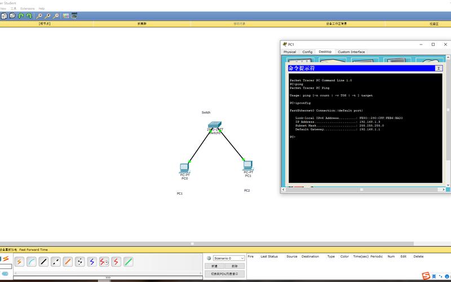Click the 新建 (New) scenario button
The width and height of the screenshot is (451, 282).
click(x=215, y=266)
